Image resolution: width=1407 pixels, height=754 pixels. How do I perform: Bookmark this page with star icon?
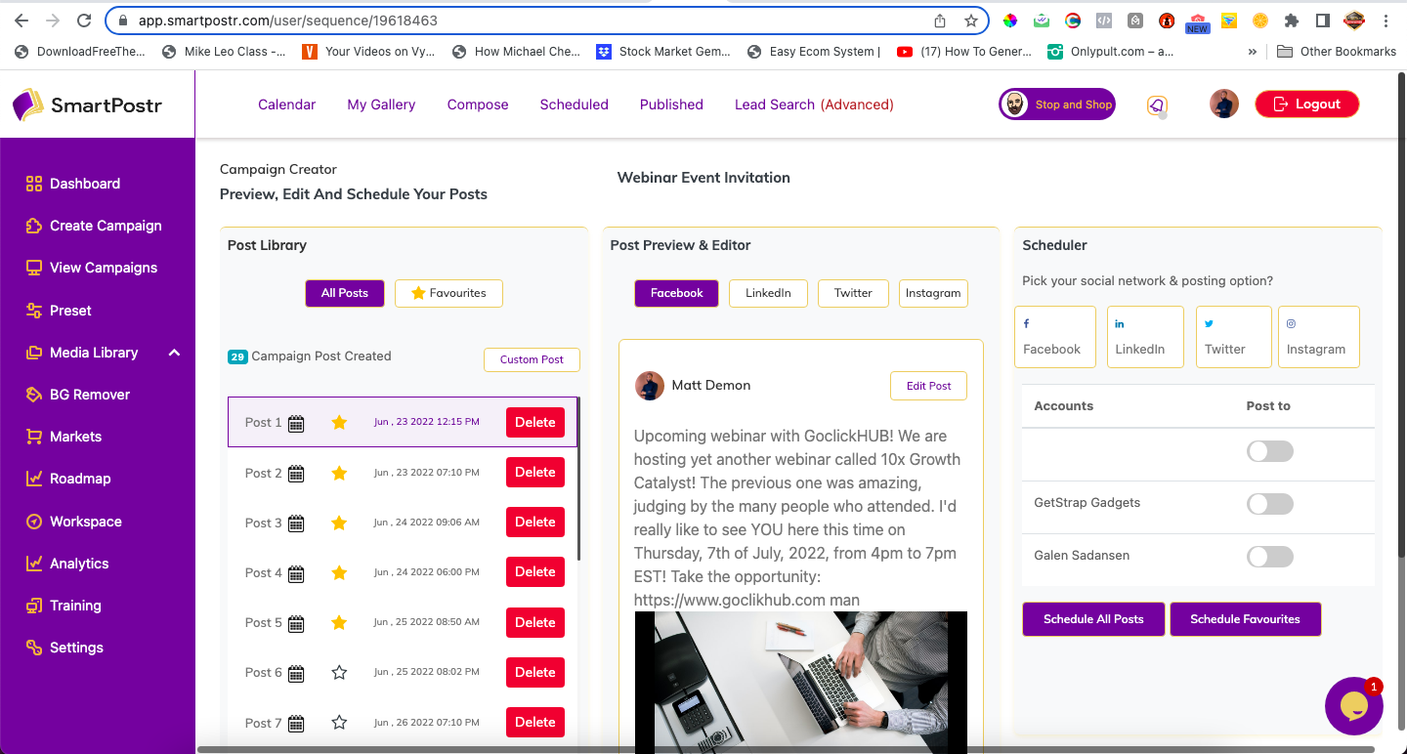(970, 21)
